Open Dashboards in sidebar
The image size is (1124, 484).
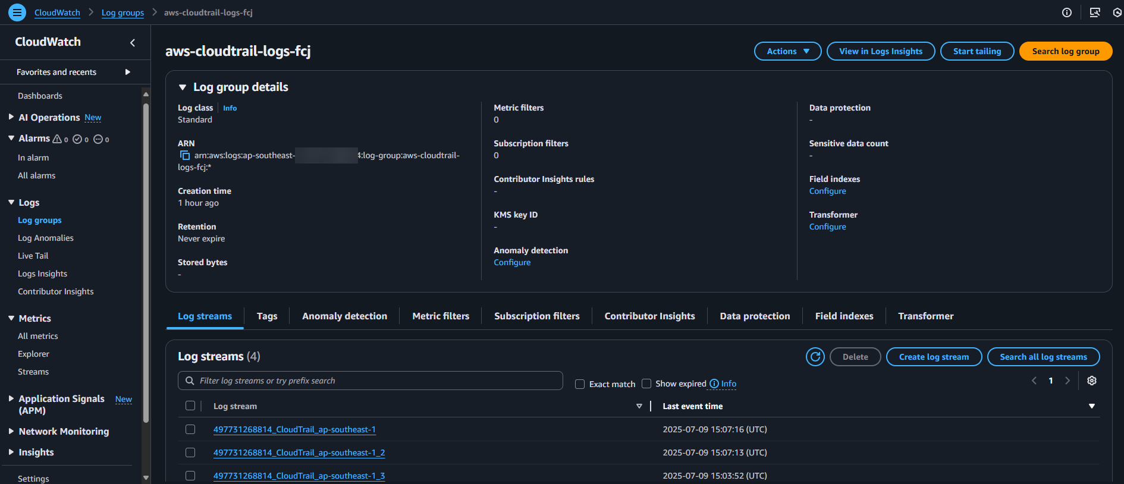tap(40, 96)
